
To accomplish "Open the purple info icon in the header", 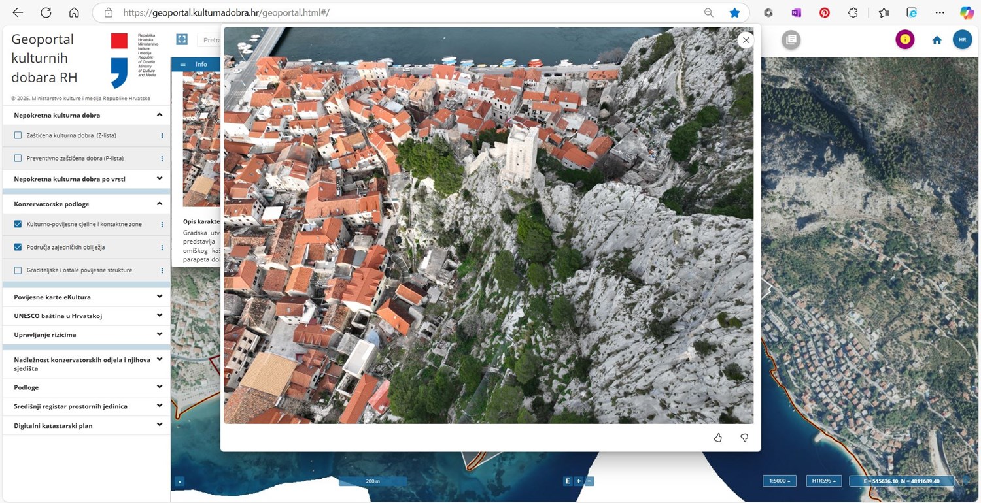I will (x=904, y=39).
